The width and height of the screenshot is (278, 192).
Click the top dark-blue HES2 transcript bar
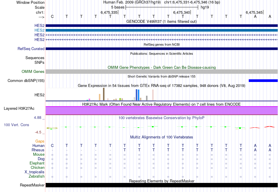[x=162, y=26]
